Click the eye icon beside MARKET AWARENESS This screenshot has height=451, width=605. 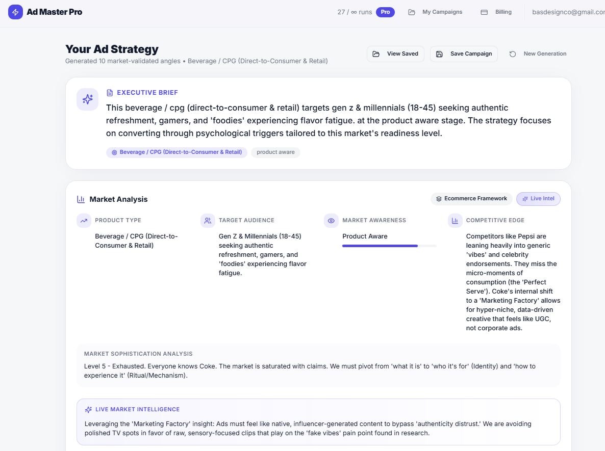point(331,220)
